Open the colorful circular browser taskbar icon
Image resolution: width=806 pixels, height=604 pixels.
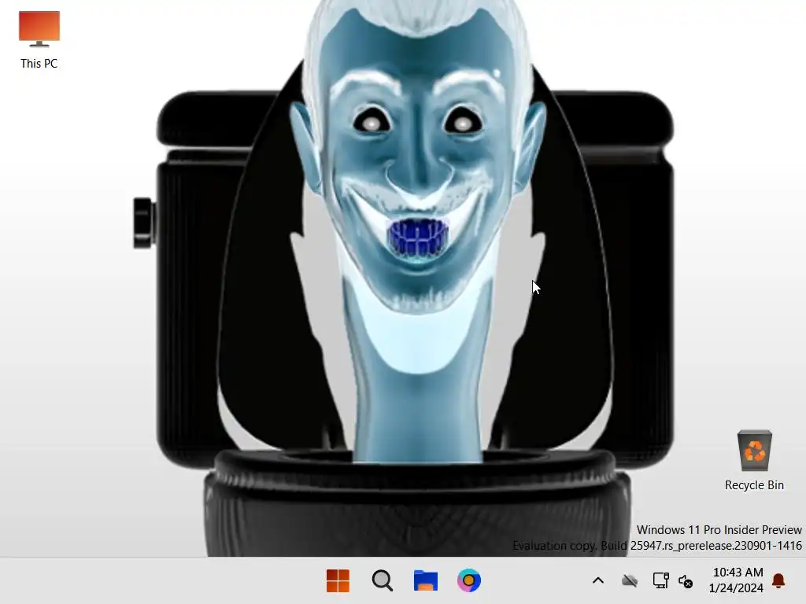469,581
